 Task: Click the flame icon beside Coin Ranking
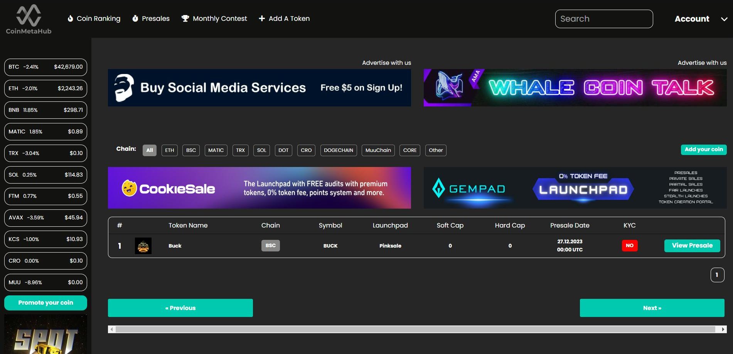[70, 19]
